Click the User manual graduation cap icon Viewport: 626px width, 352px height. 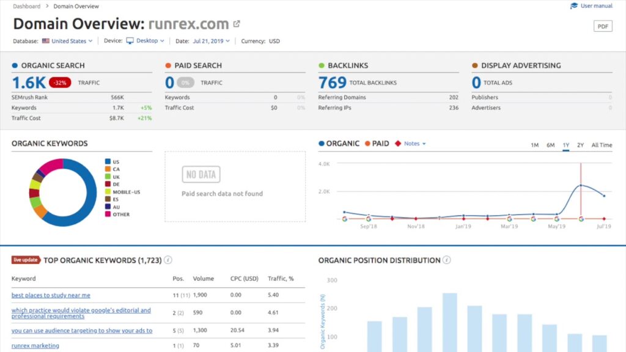point(573,5)
